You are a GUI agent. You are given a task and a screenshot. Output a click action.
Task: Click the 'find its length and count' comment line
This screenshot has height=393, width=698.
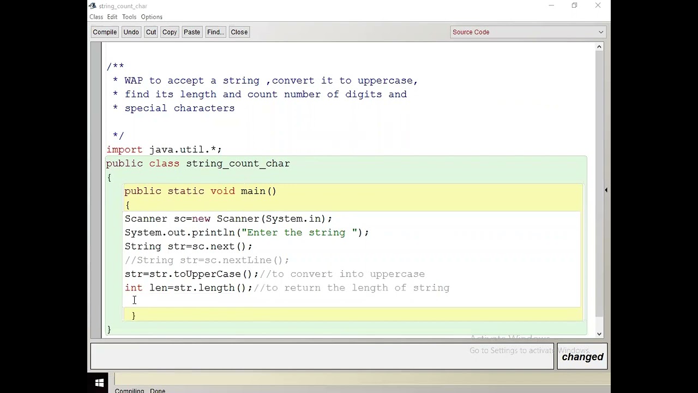pyautogui.click(x=259, y=94)
